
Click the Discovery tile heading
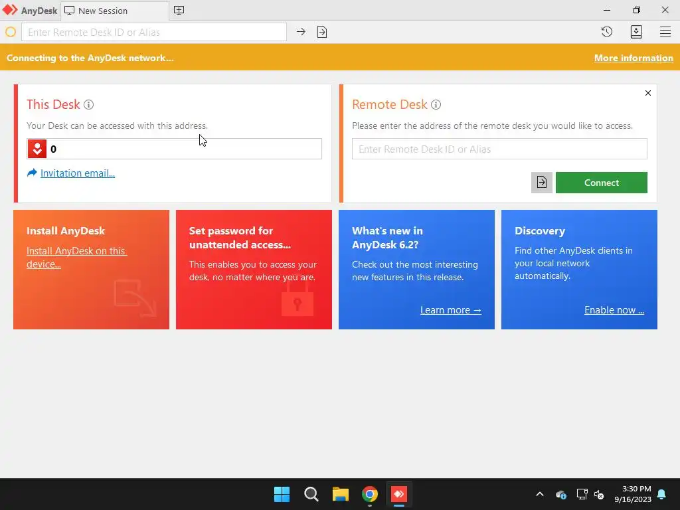click(x=540, y=230)
